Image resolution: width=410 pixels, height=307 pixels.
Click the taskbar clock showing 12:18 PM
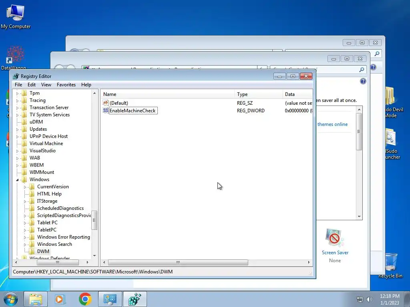pyautogui.click(x=390, y=299)
